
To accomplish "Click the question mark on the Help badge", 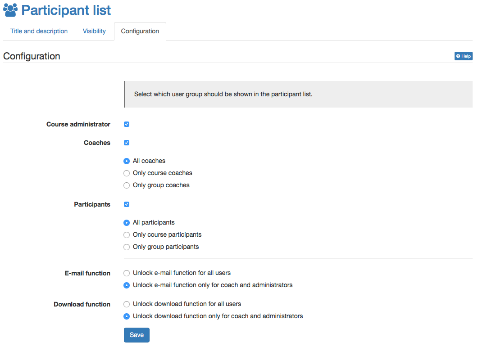I will tap(459, 56).
